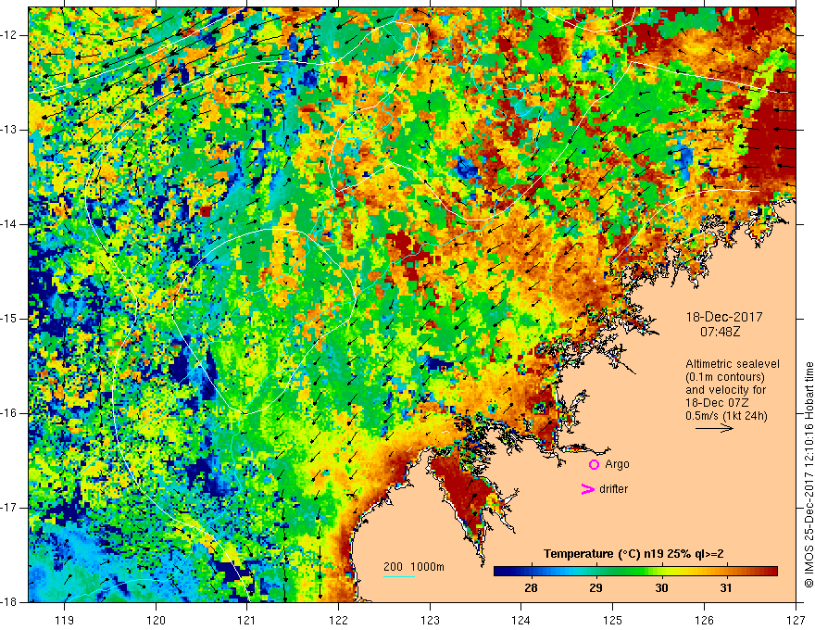815x630 pixels.
Task: Click longitude label 123 on the x-axis
Action: pos(430,620)
